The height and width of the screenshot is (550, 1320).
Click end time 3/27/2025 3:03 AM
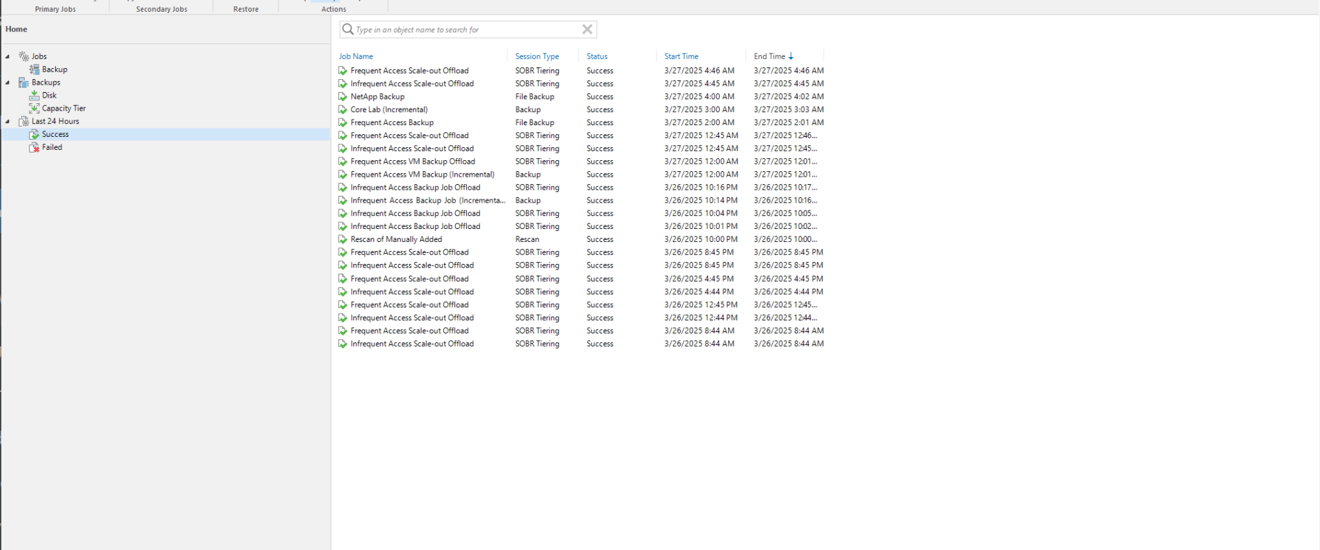789,110
